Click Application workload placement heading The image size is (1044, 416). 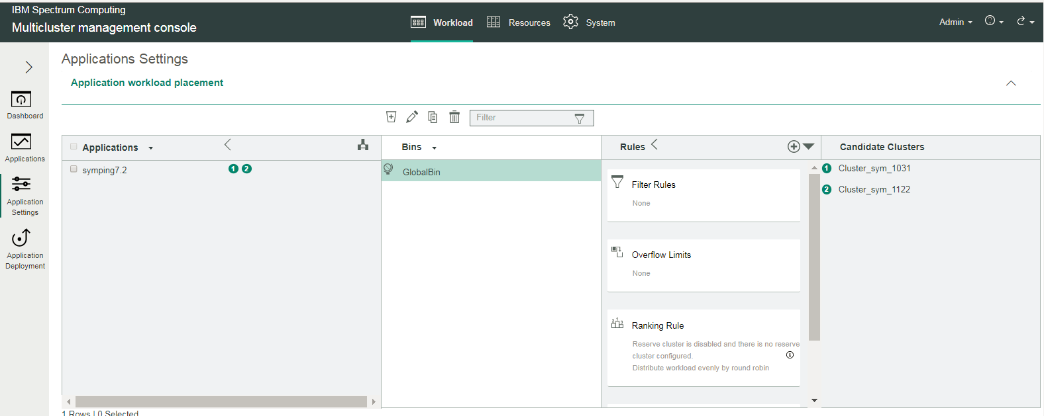point(147,83)
